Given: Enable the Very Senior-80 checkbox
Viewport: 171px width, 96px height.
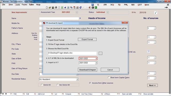Looking at the screenshot, I should (x=57, y=85).
